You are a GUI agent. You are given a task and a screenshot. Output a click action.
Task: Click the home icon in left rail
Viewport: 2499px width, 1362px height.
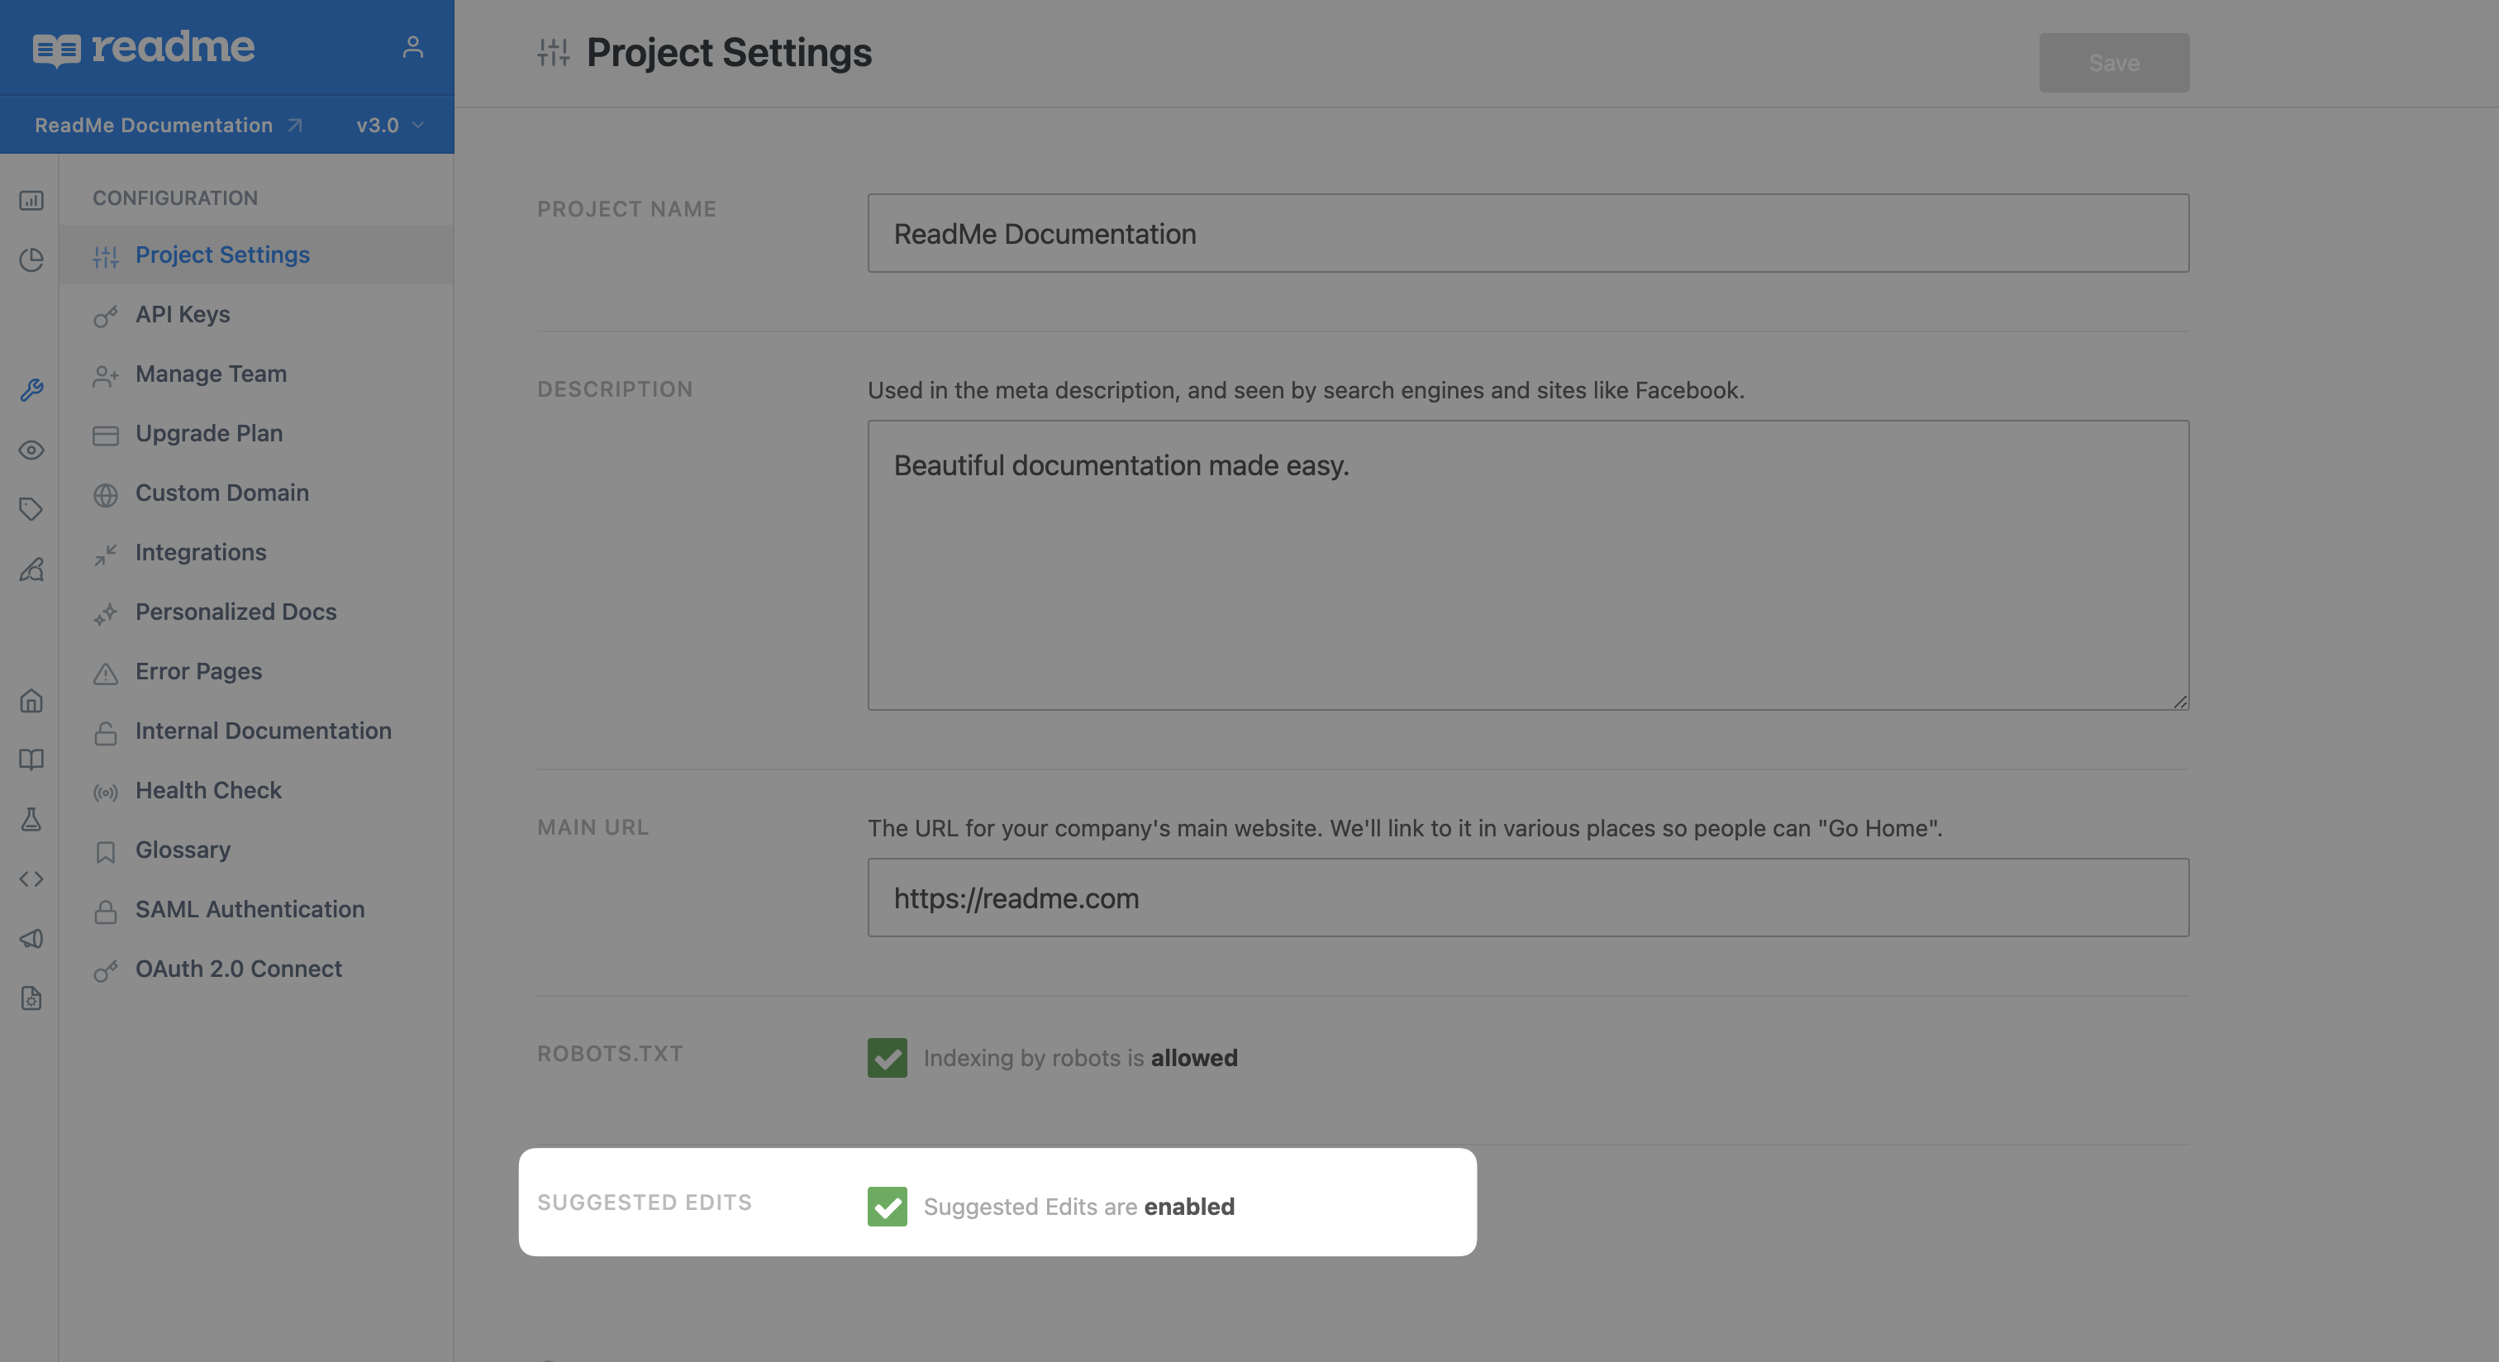tap(31, 700)
